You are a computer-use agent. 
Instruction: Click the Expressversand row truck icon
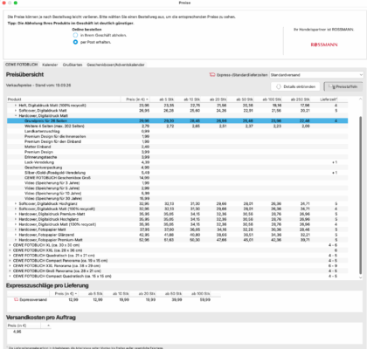pyautogui.click(x=17, y=299)
